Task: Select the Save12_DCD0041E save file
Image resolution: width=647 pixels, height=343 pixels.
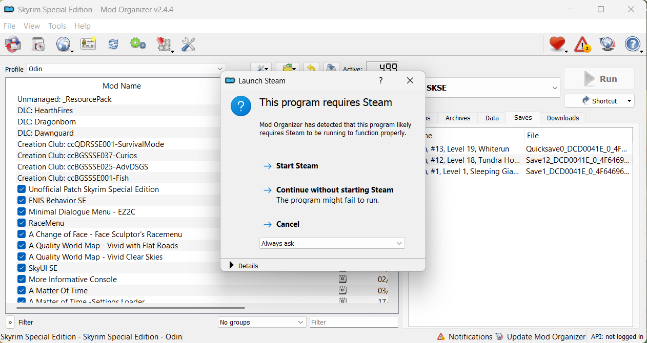Action: 578,160
